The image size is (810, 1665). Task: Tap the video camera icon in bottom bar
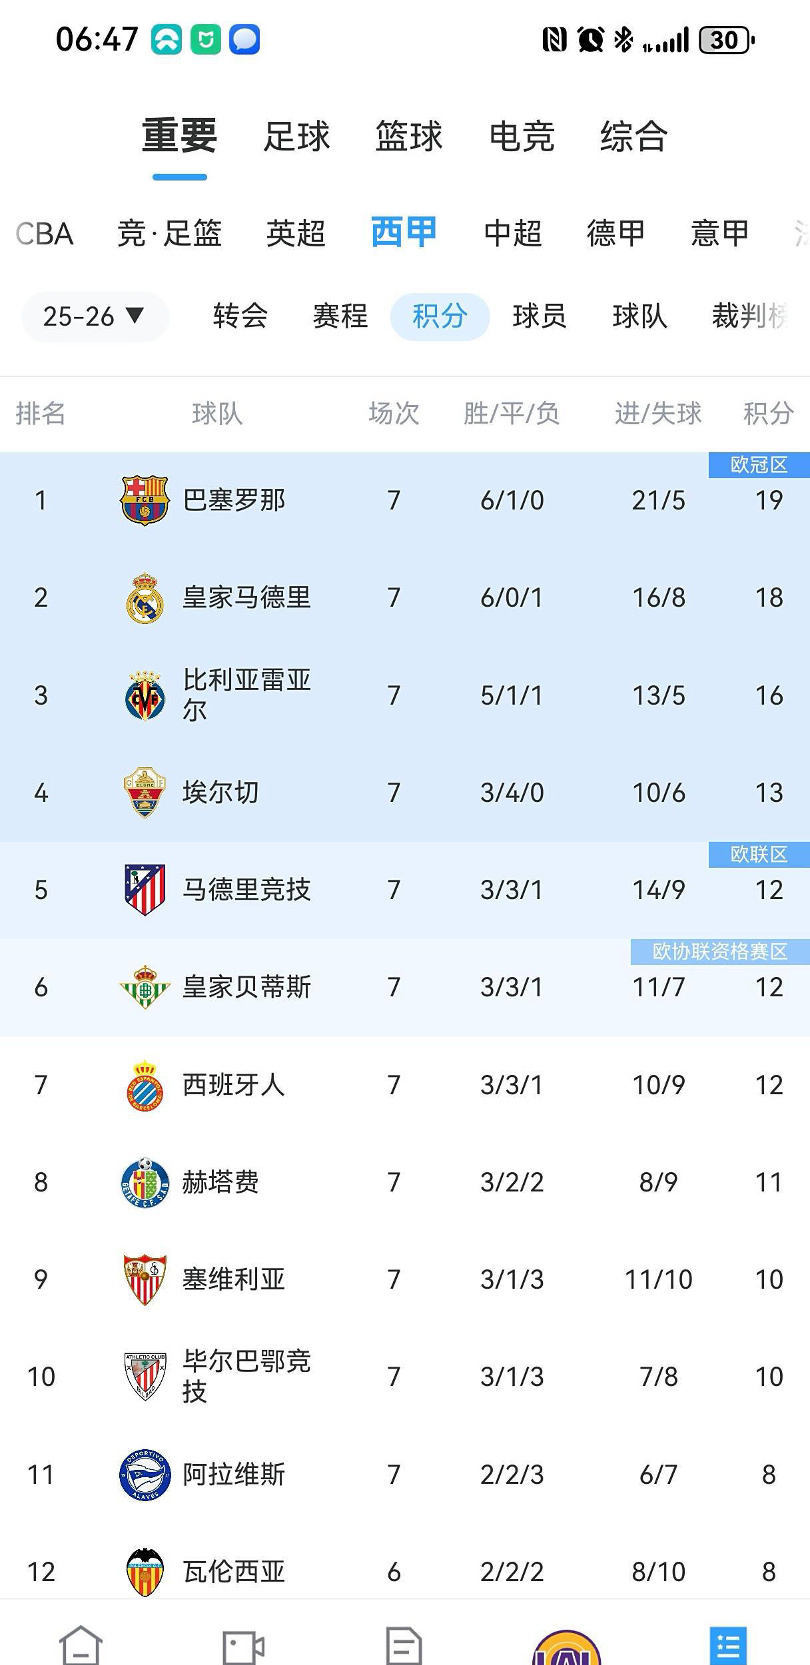pos(243,1645)
